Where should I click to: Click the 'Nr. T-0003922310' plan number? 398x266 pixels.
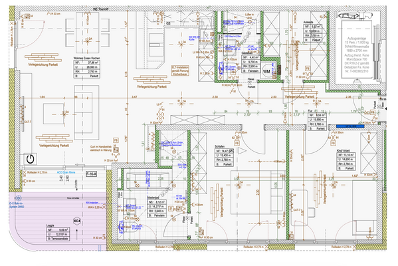356,71
